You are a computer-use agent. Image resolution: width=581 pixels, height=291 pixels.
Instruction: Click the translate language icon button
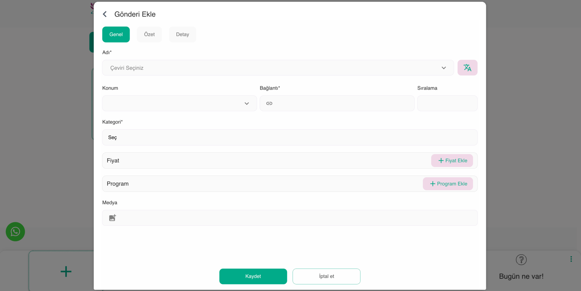coord(467,68)
